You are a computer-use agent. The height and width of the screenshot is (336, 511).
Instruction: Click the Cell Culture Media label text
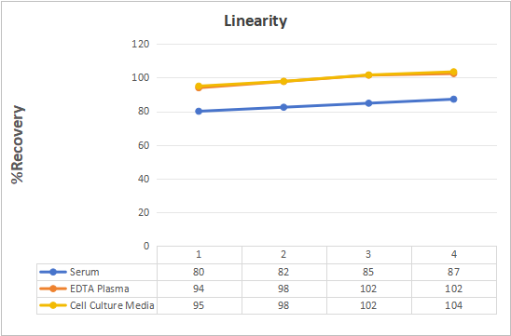[112, 305]
